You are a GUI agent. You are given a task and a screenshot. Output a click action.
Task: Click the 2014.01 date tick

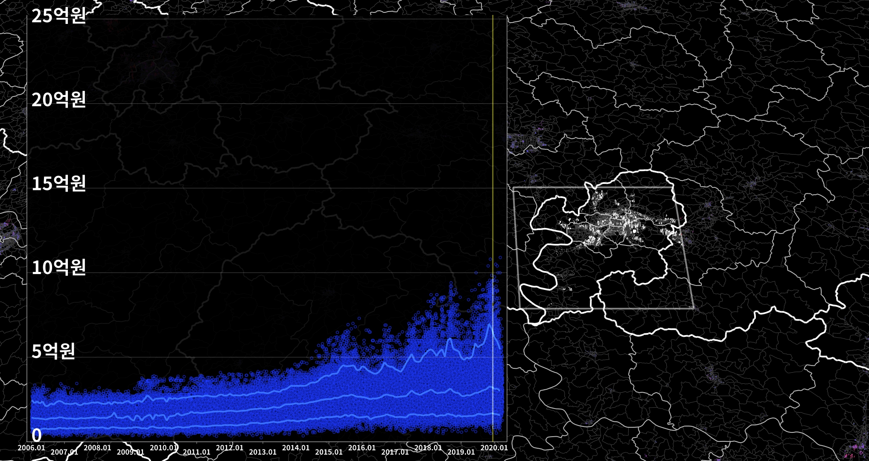[296, 448]
